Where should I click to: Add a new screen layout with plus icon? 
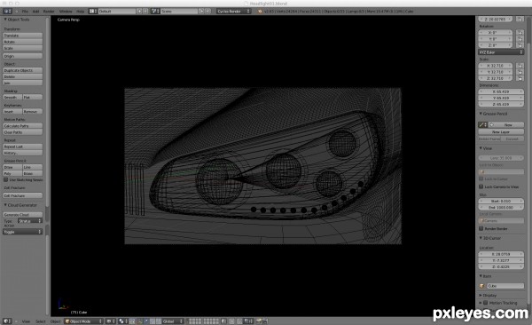tap(139, 12)
